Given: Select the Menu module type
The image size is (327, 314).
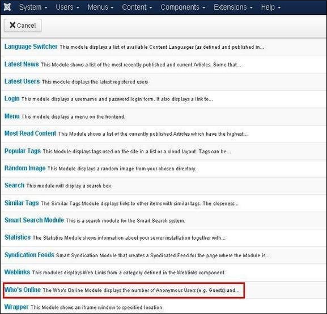Looking at the screenshot, I should [12, 116].
